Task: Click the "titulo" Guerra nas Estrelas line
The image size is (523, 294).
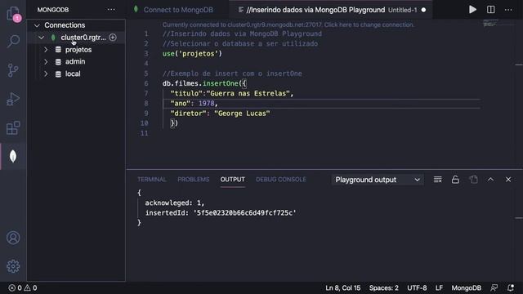Action: (x=232, y=93)
